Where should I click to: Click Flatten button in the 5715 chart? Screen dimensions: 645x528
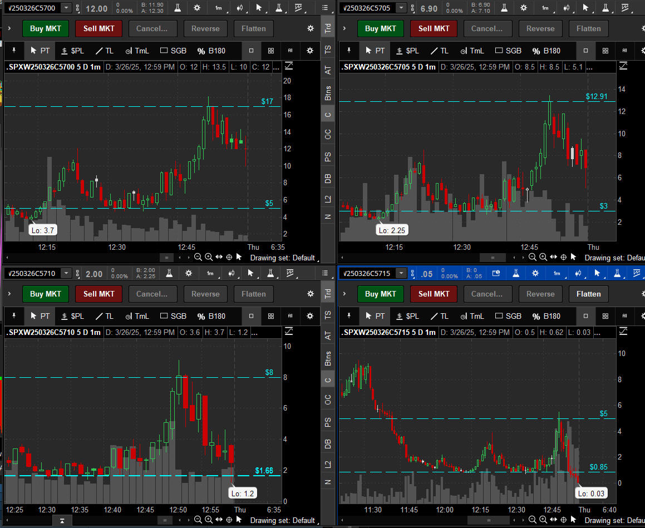click(588, 294)
